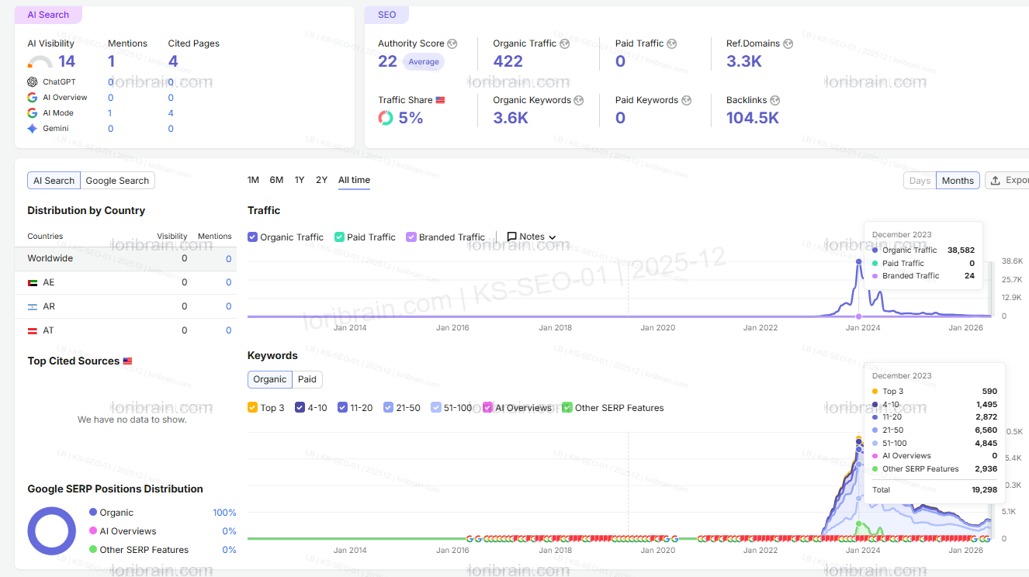Screen dimensions: 1029x577
Task: Click the SERP Positions Distribution donut chart
Action: [52, 531]
